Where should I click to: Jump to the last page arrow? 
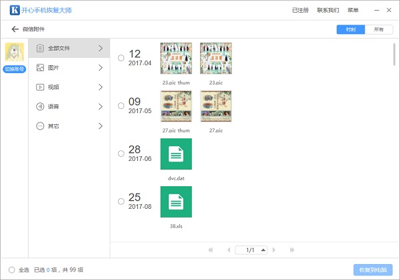pos(292,250)
